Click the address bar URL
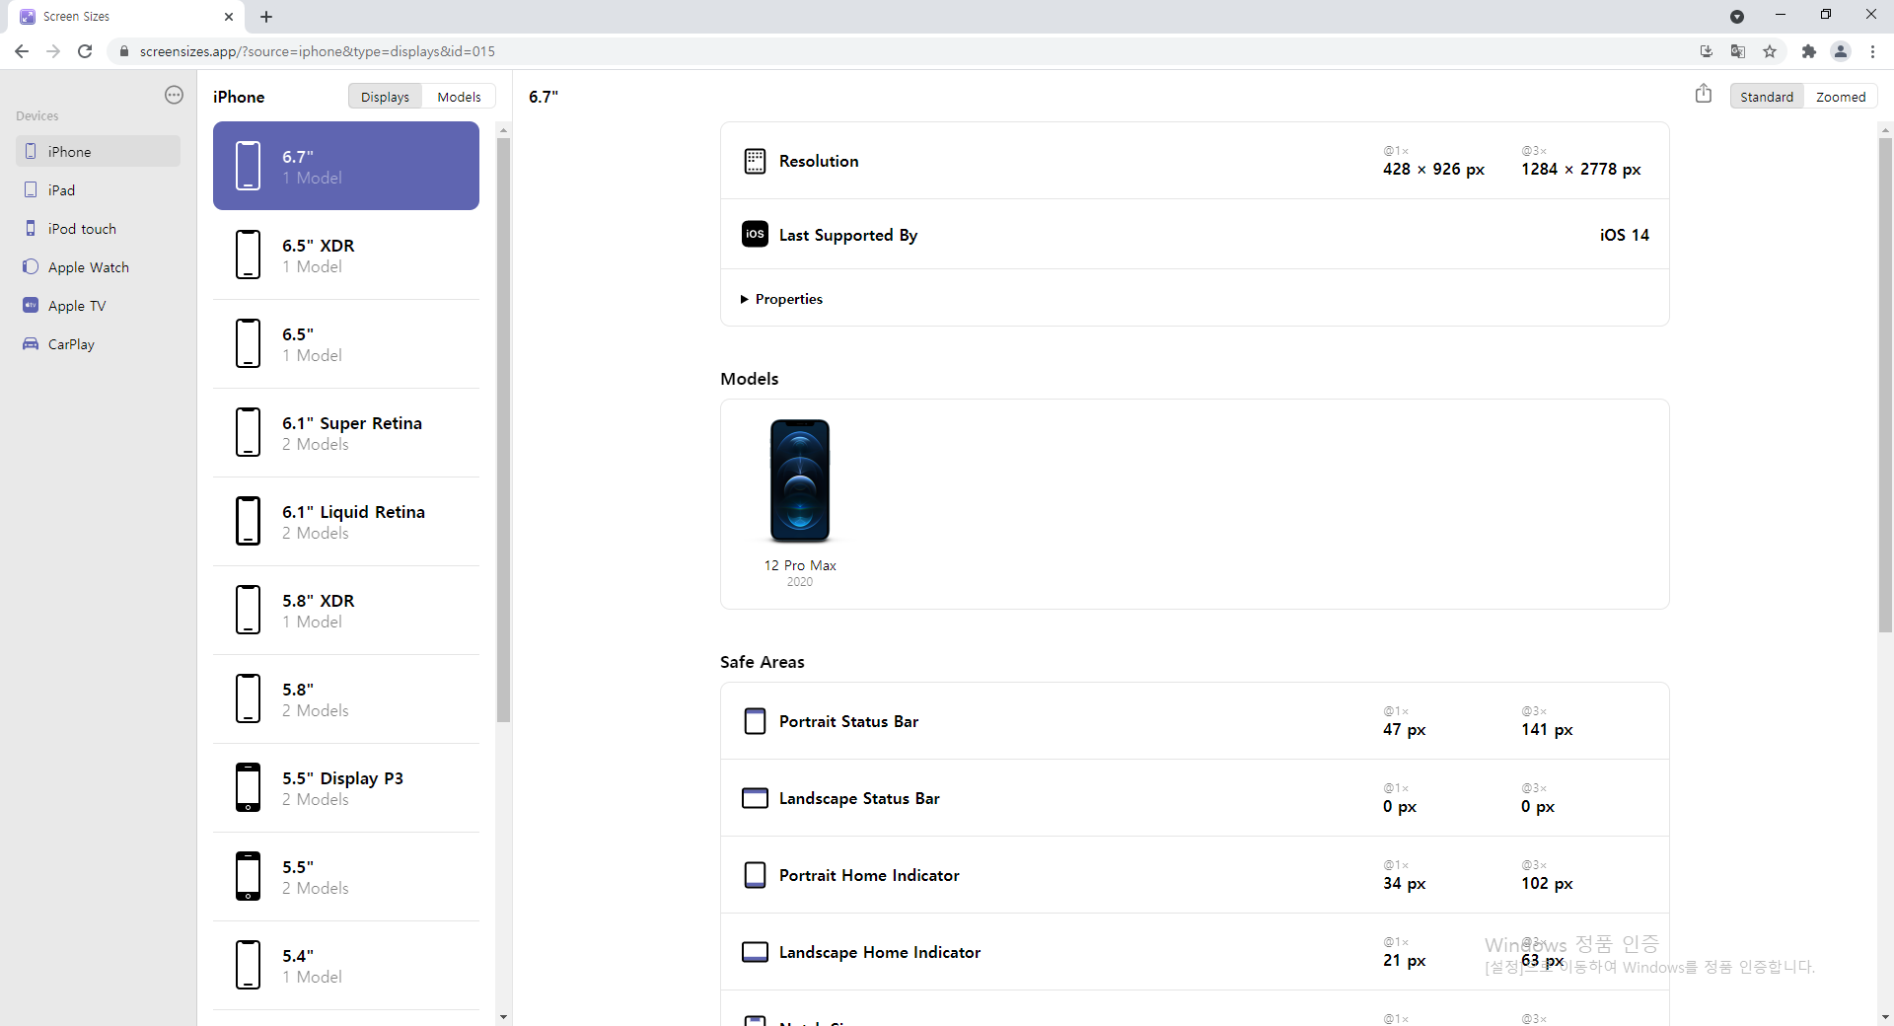Screen dimensions: 1894x1026 pos(318,51)
